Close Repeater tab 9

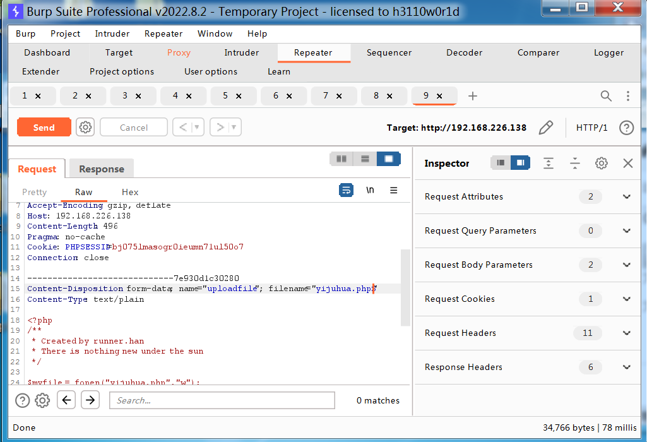pos(439,96)
